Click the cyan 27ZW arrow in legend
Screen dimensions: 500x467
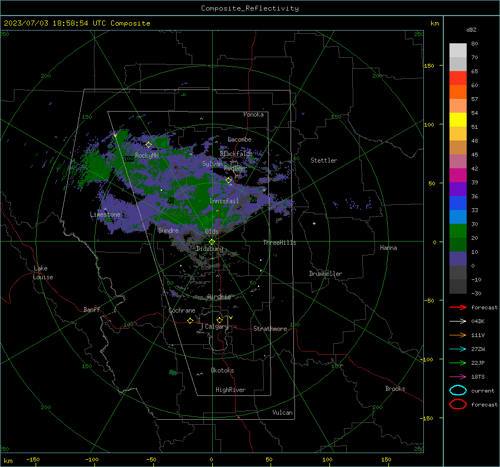[458, 349]
